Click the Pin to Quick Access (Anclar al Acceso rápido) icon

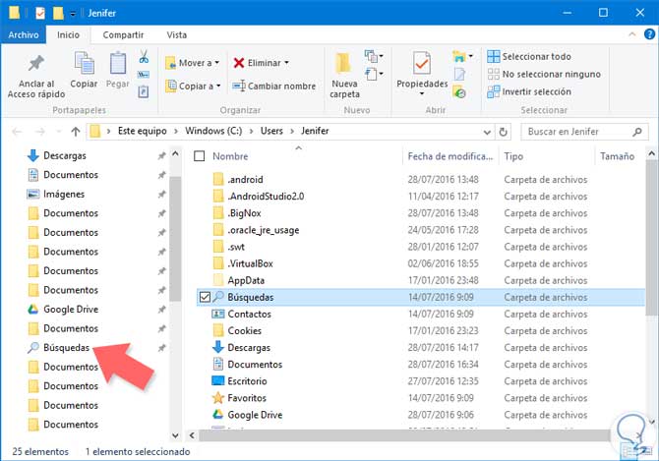[x=36, y=64]
